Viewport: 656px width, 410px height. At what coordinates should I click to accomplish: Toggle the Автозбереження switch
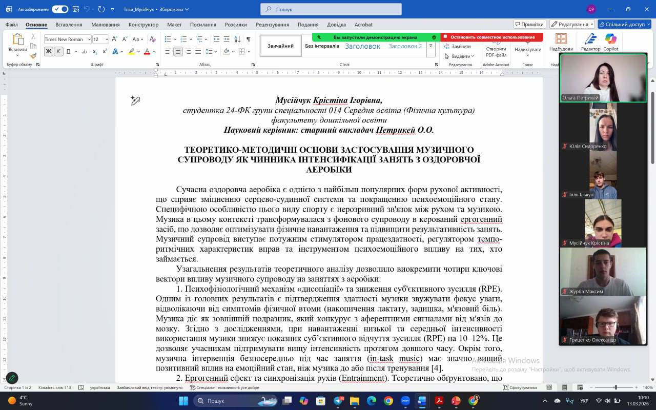(60, 9)
